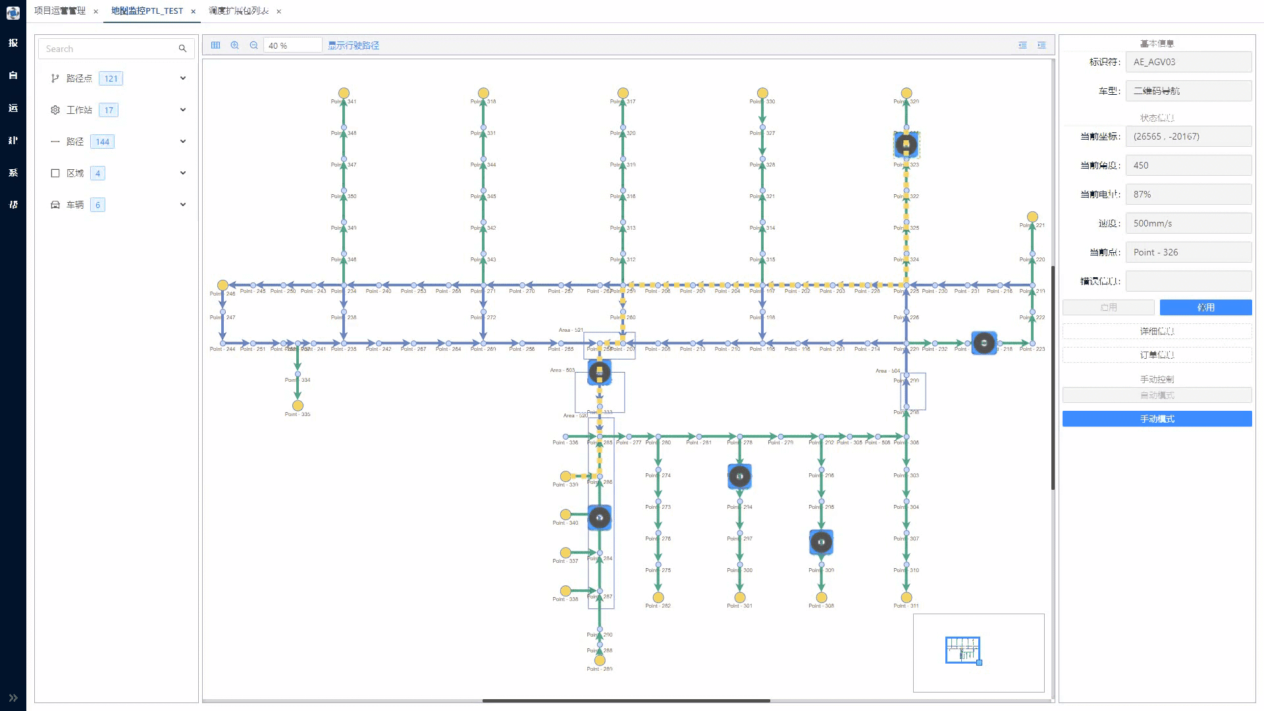The height and width of the screenshot is (711, 1264).
Task: Open 订单信息 order information
Action: coord(1157,355)
